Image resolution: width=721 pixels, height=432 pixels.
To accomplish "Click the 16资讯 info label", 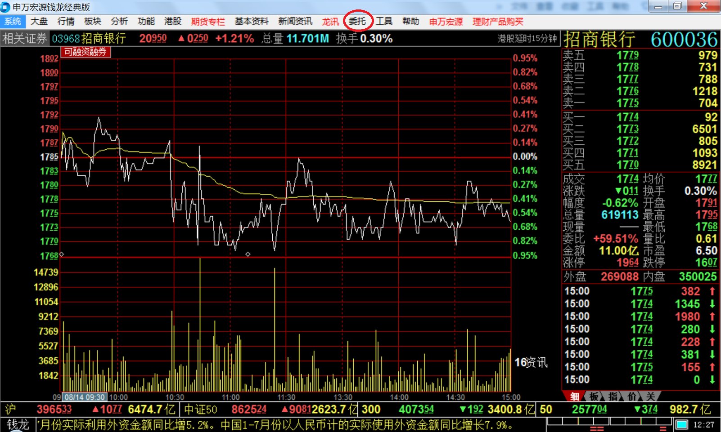I will [x=531, y=362].
